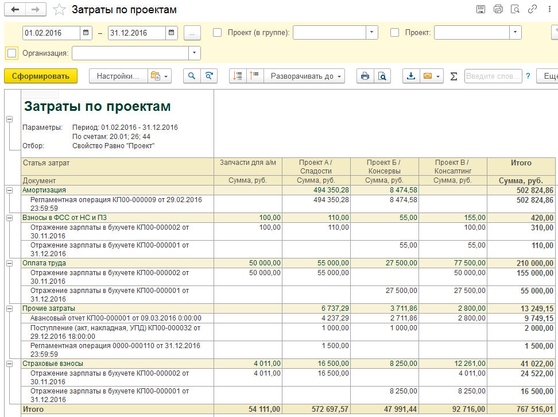Click the find next refresh-search icon
The width and height of the screenshot is (558, 417).
click(x=209, y=76)
